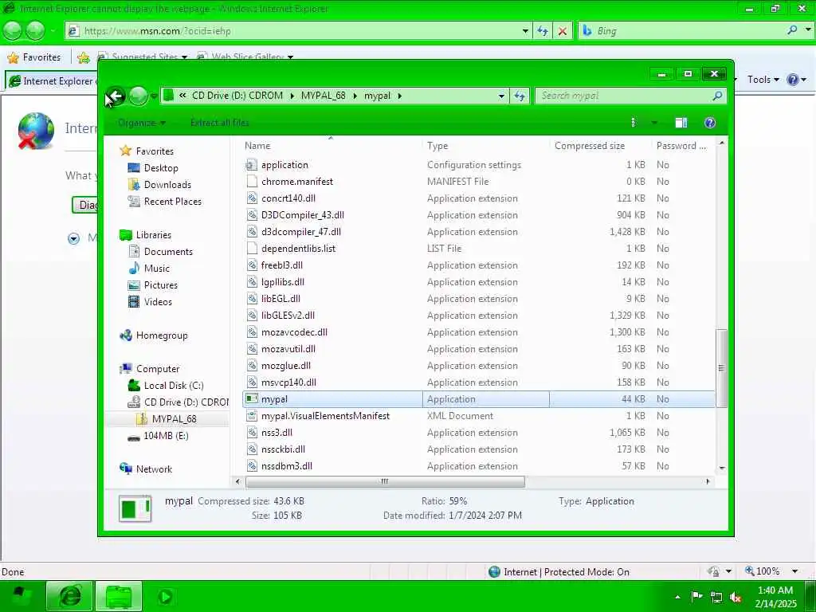Open Network in the navigation pane
The width and height of the screenshot is (816, 612).
tap(154, 469)
